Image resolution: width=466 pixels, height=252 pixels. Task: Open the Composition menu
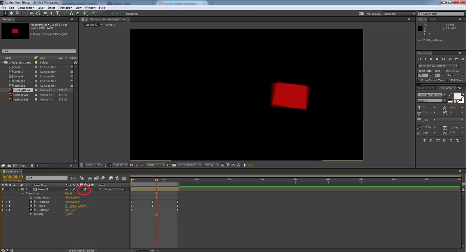[26, 8]
